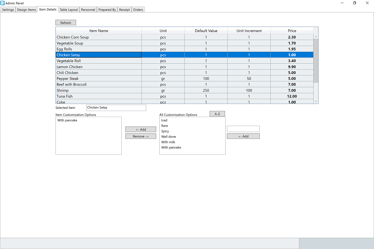This screenshot has height=249, width=374.
Task: Go to the Table Layout tab
Action: point(69,10)
